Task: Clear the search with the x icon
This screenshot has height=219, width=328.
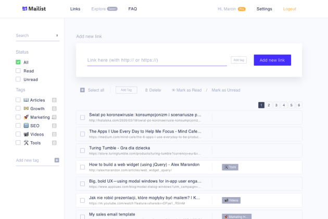Action: pos(57,35)
